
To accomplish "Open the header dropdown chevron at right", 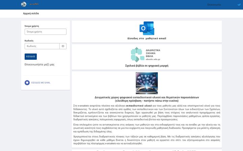I will coord(239,5).
